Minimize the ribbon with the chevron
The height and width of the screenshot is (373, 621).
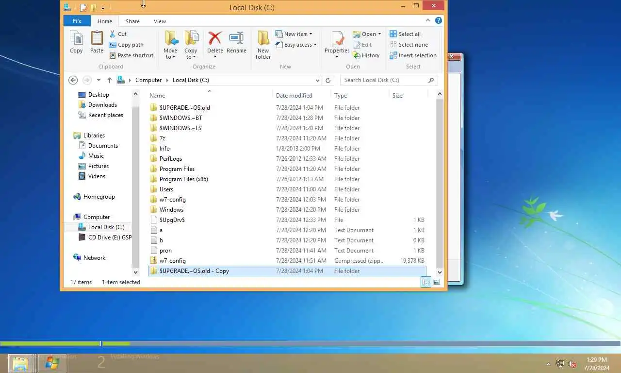click(x=428, y=21)
